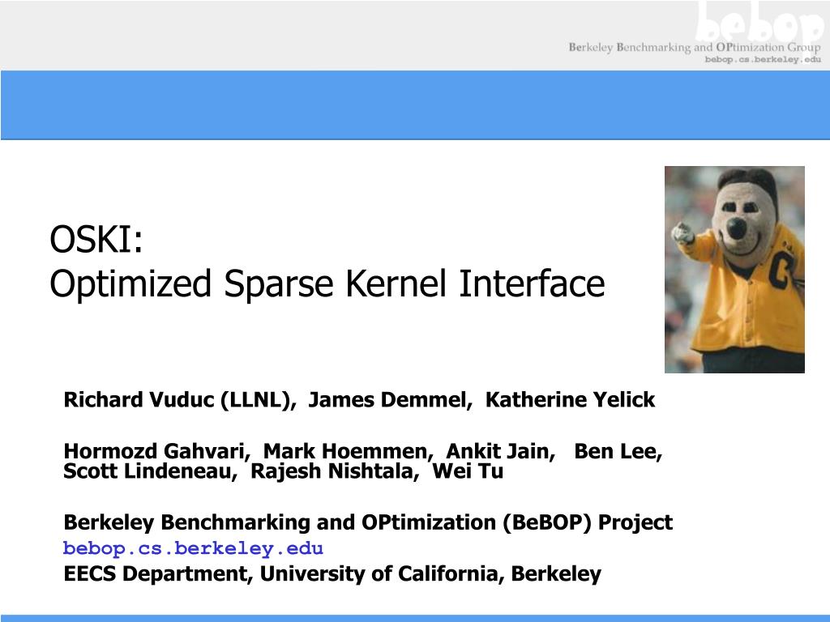Click the small header URL bebop.cs.berkeley.edu
830x622 pixels.
[x=763, y=59]
